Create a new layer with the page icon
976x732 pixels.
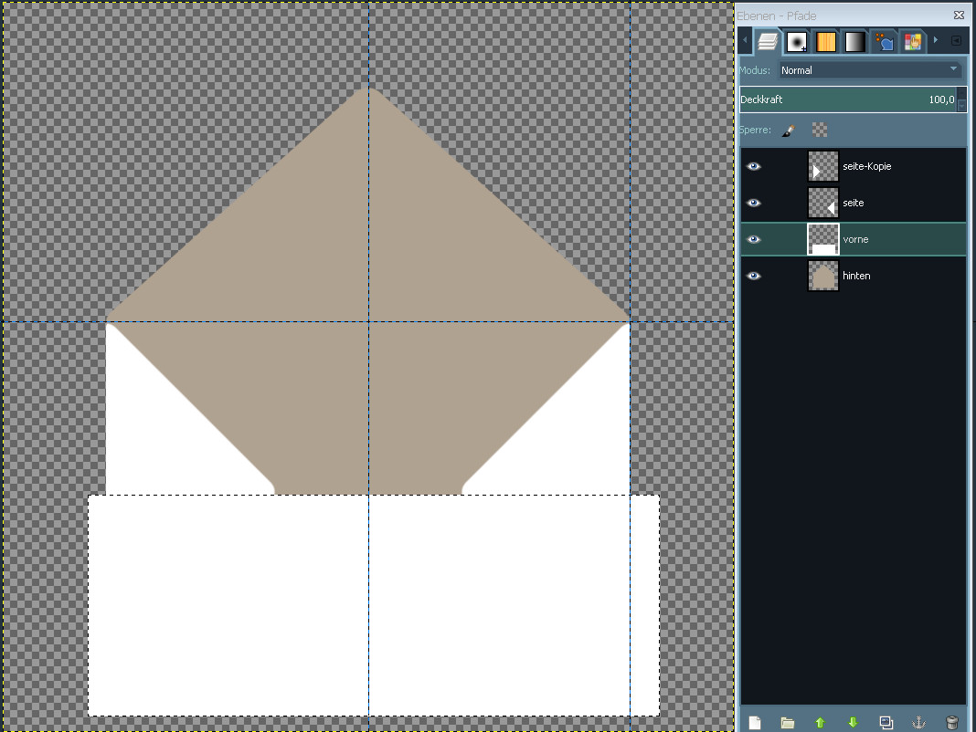(x=755, y=723)
